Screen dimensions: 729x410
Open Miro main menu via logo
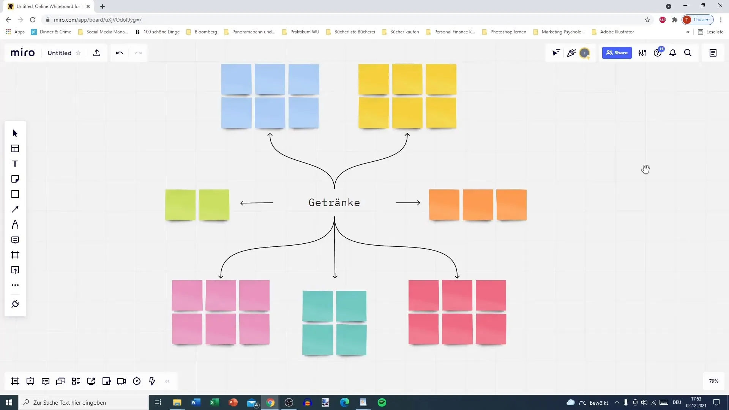click(22, 52)
